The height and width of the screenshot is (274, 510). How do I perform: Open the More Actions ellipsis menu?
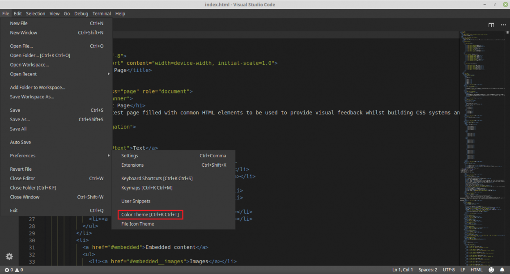pos(502,25)
